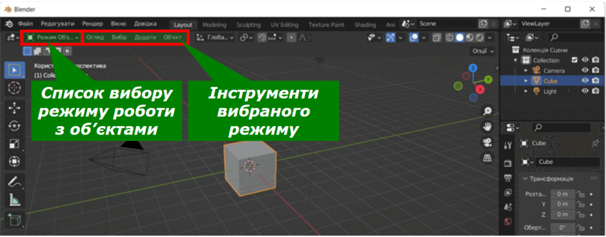Open the Options dropdown in viewport
This screenshot has height=237, width=606.
482,52
